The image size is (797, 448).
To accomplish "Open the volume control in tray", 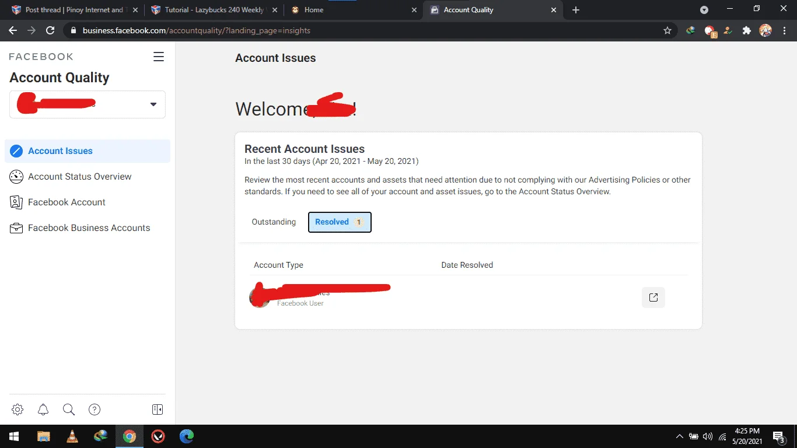I will (708, 436).
